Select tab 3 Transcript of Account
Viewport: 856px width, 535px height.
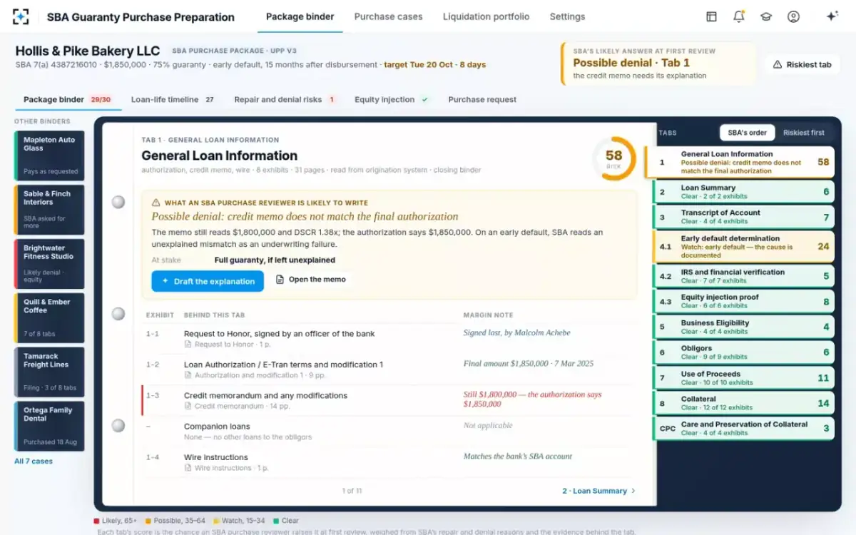(743, 217)
